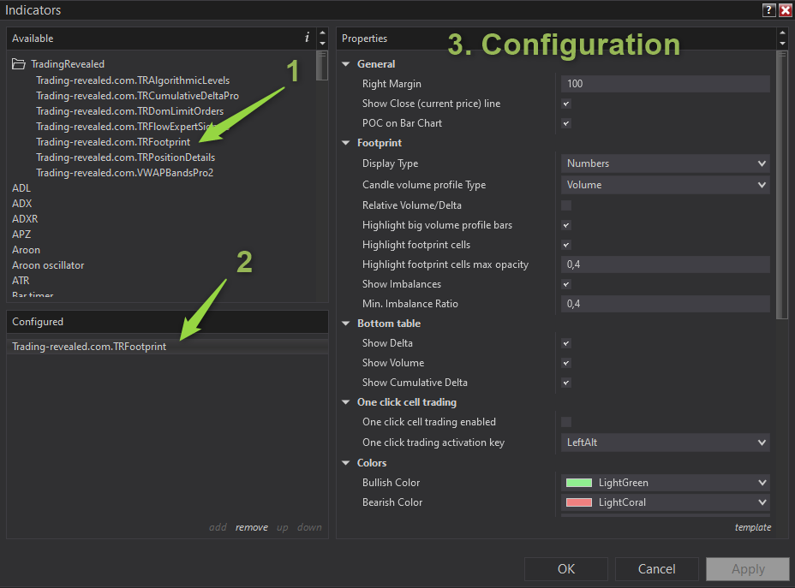Image resolution: width=795 pixels, height=588 pixels.
Task: Toggle Highlight footprint cells checkbox
Action: tap(566, 245)
